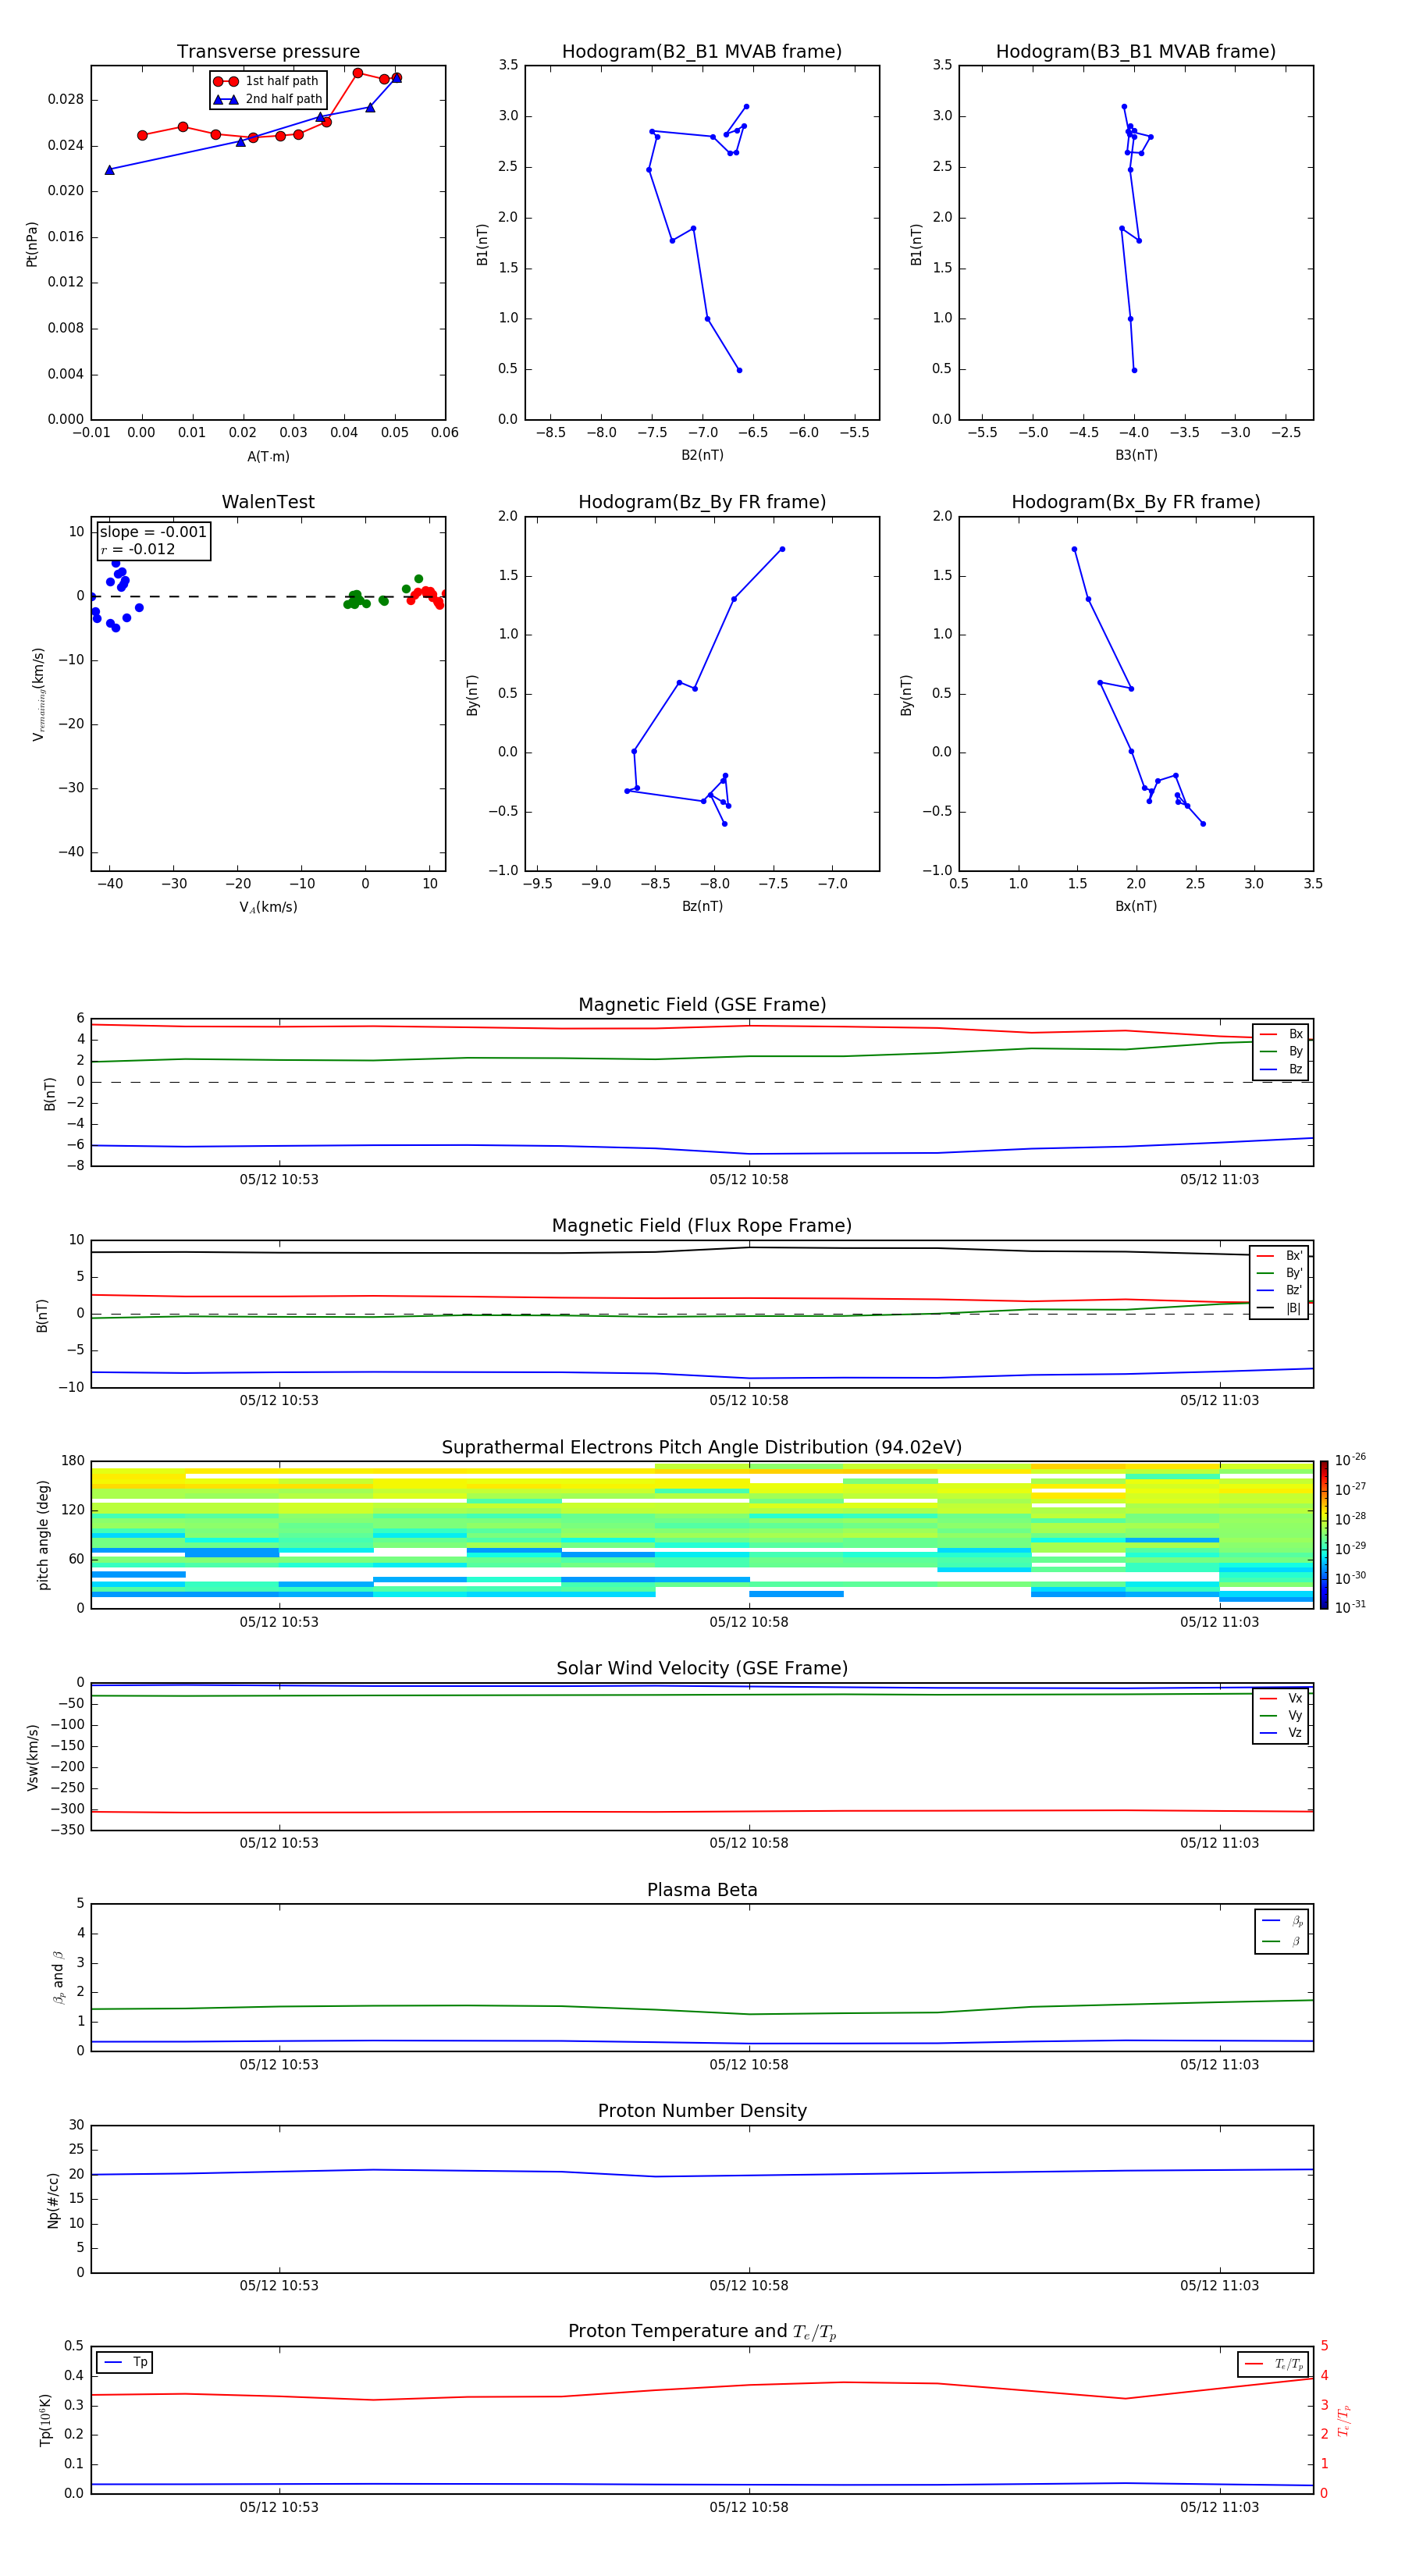The image size is (1405, 2576).
Task: Click the 'Solar Wind Velocity (GSE Frame)' title
Action: tap(702, 1668)
